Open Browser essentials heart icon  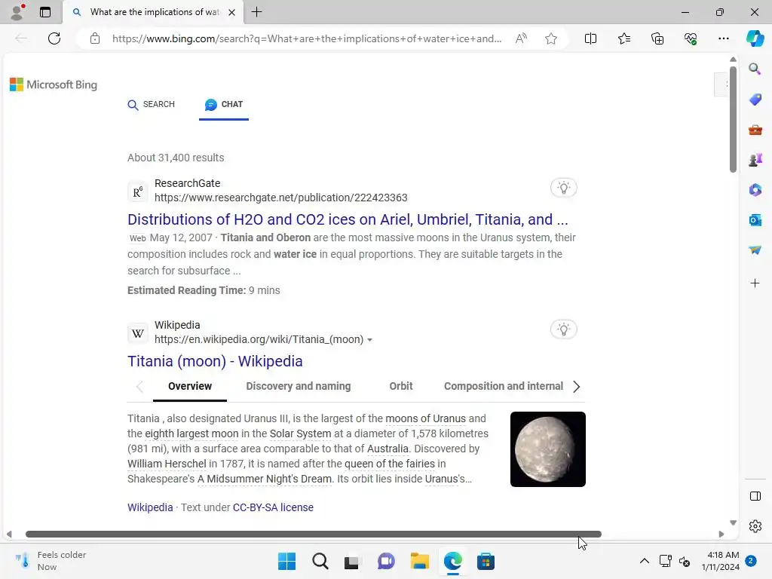pos(691,38)
